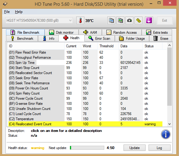Open the drive selection dropdown
179x156 pixels.
click(x=39, y=20)
